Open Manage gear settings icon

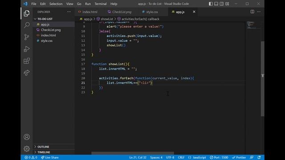point(27,149)
